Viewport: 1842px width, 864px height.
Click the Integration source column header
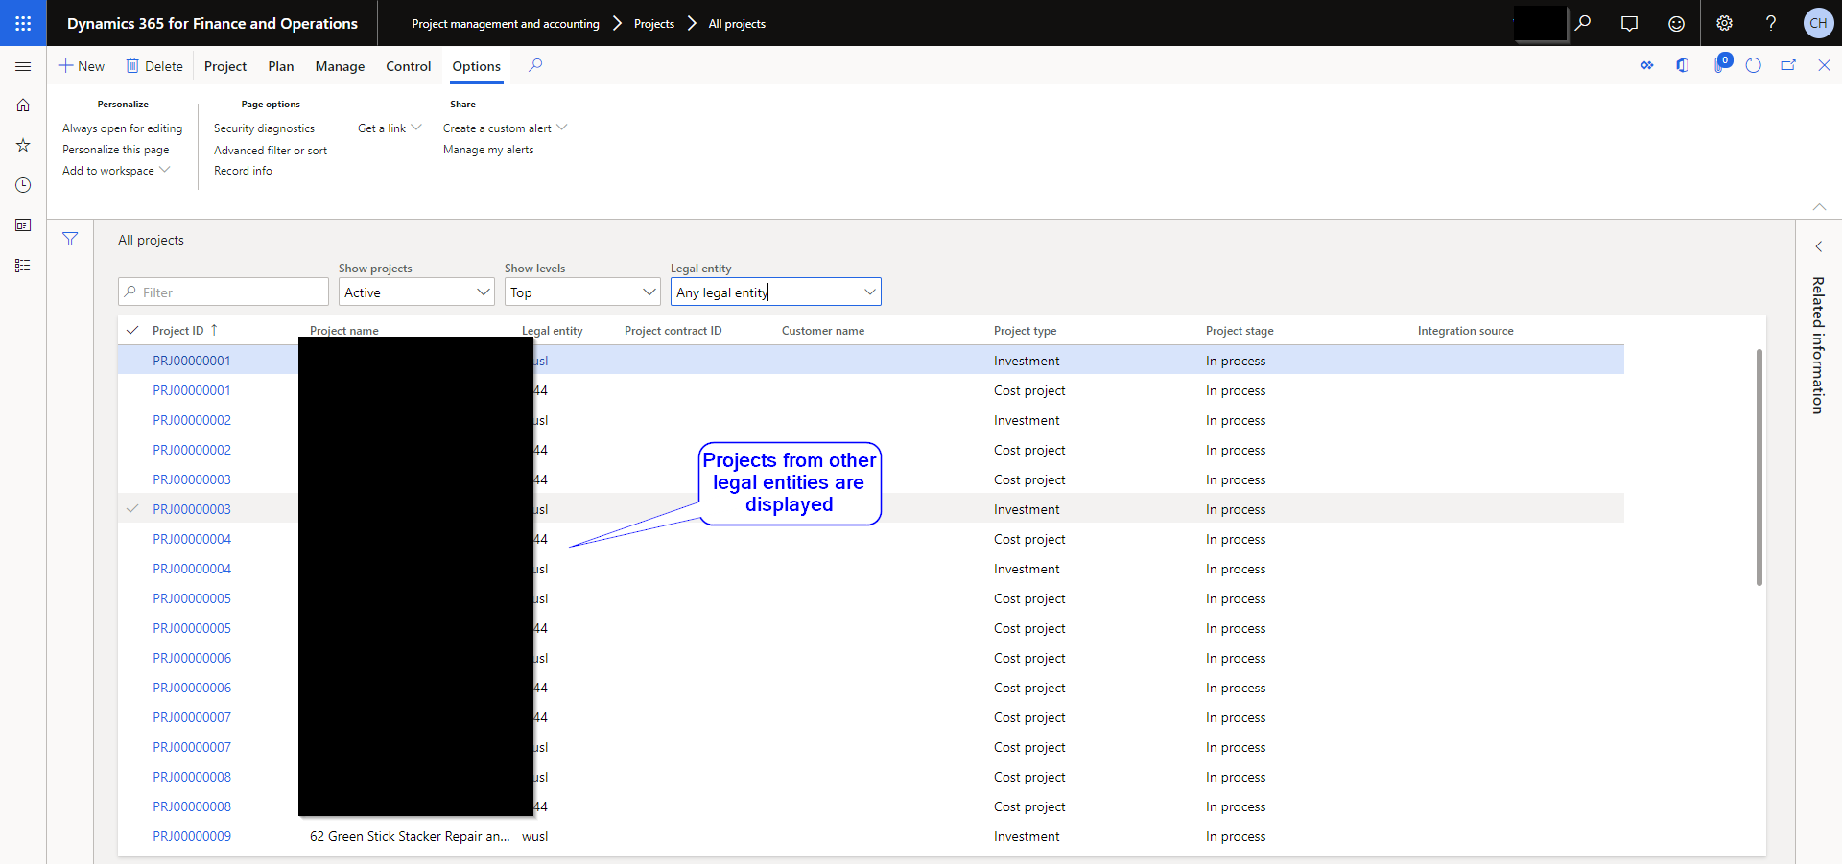(1465, 331)
